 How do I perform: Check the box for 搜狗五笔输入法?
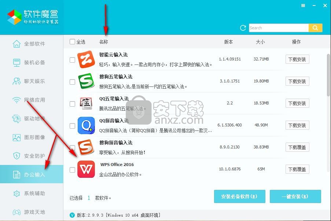point(73,82)
